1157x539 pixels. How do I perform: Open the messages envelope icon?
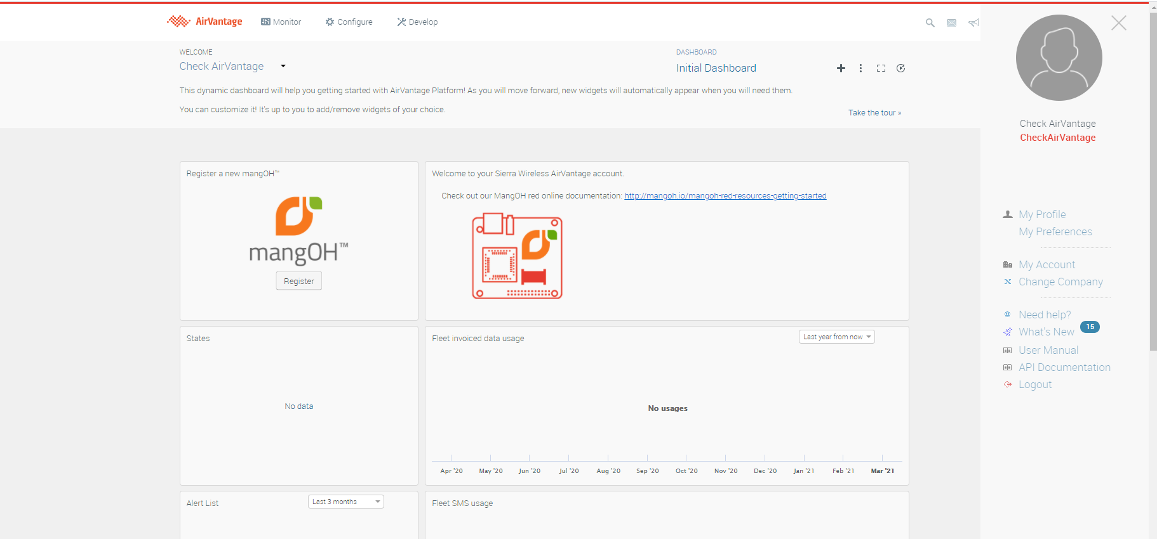pos(951,23)
